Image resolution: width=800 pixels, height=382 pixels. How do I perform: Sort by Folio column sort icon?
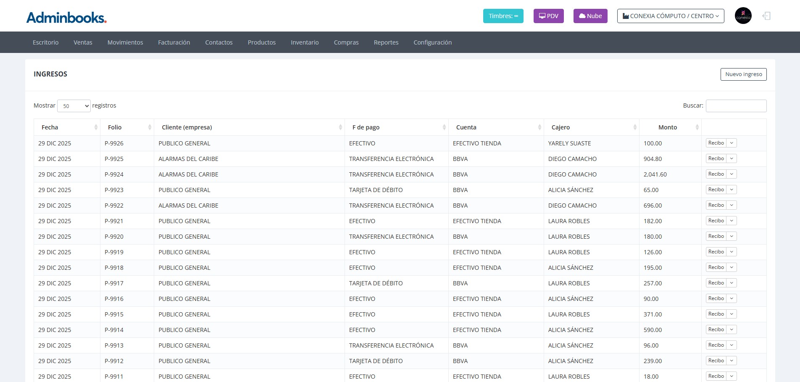pos(150,127)
